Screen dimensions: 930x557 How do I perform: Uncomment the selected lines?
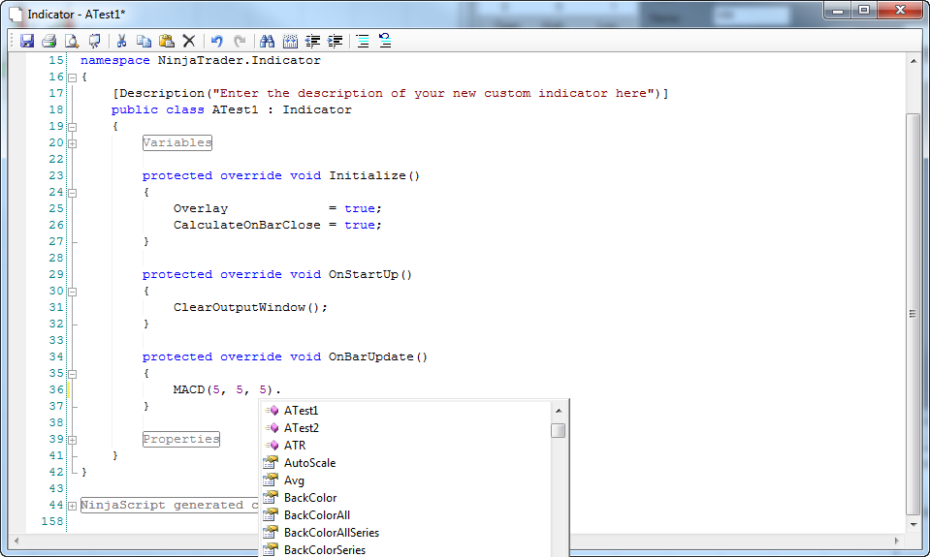pyautogui.click(x=385, y=41)
